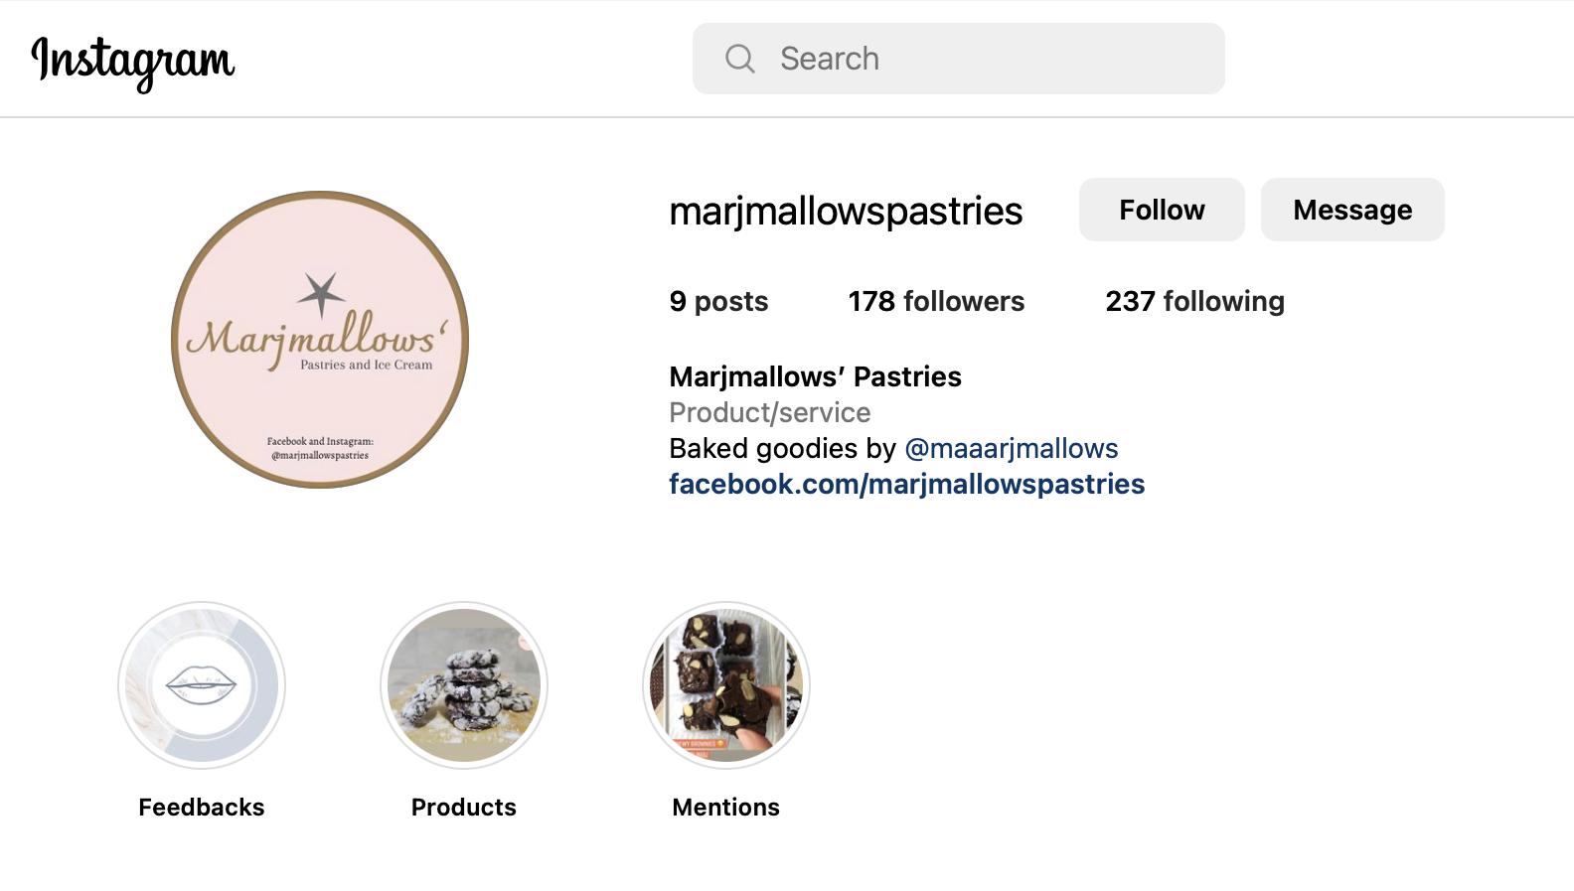Viewport: 1574px width, 891px height.
Task: Open the Feedbacks highlight lips icon
Action: coord(202,685)
